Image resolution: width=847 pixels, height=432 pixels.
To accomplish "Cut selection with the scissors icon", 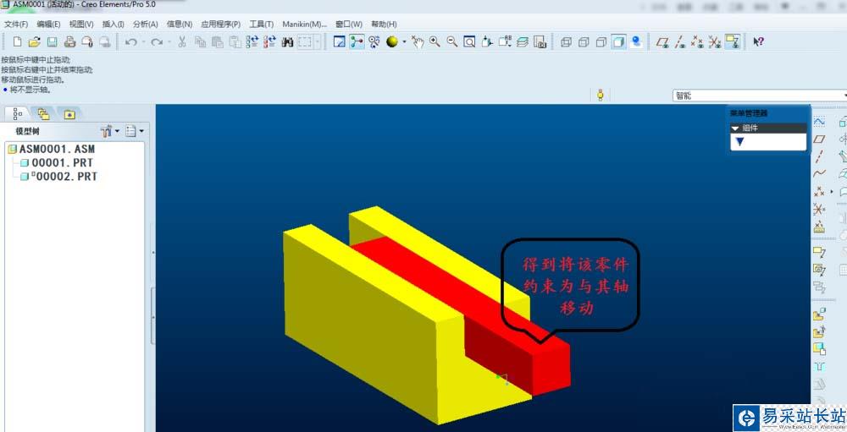I will [182, 41].
